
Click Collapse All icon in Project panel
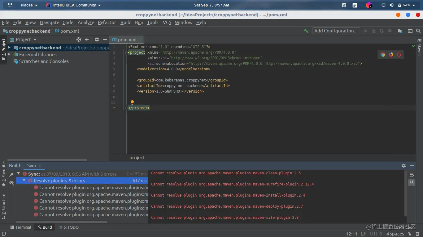(x=87, y=39)
